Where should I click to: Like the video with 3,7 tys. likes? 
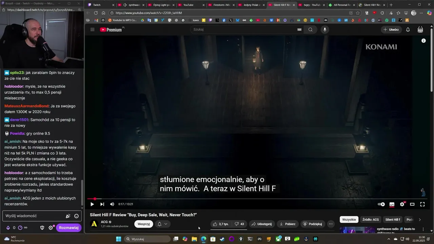click(x=221, y=224)
